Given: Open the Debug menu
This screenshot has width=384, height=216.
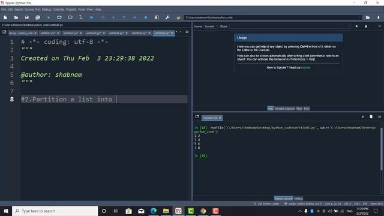Looking at the screenshot, I should (x=46, y=10).
